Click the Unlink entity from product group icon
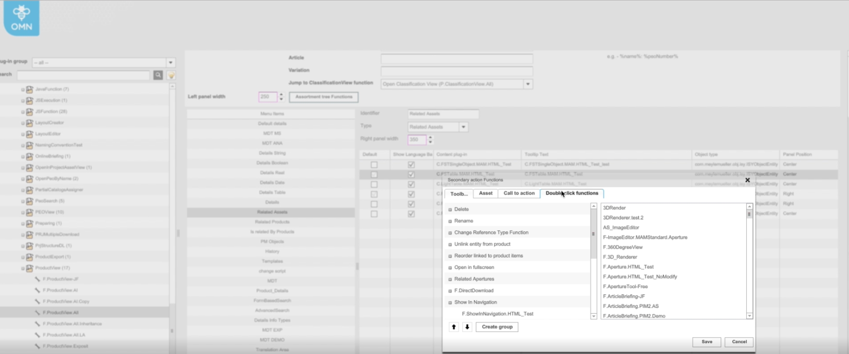Screen dimensions: 849x354 coord(450,244)
